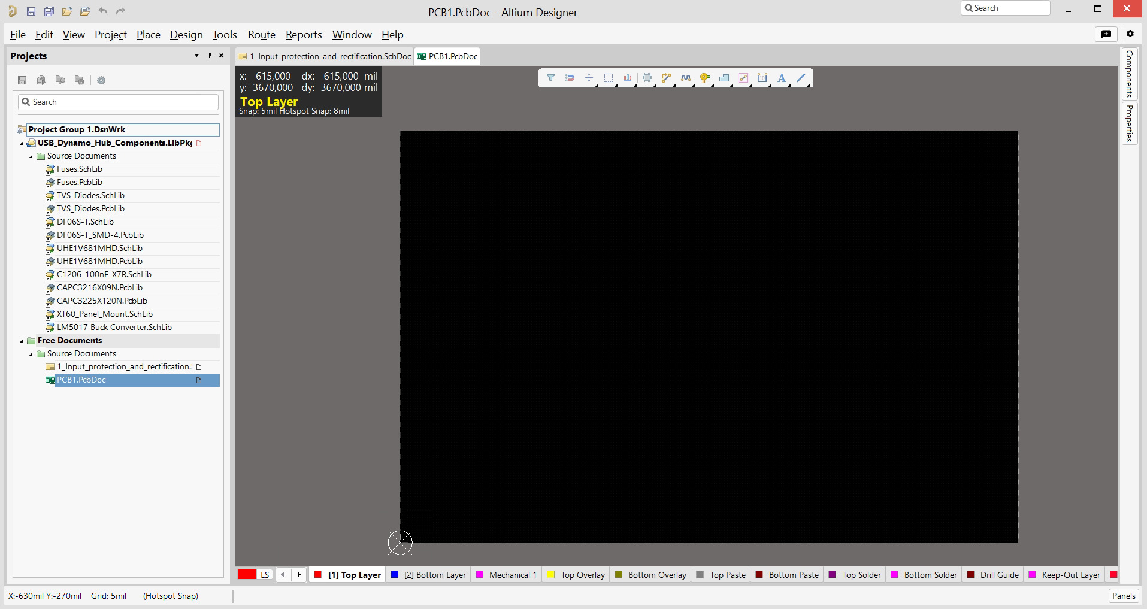Click the Projects panel search field
The height and width of the screenshot is (609, 1147).
pyautogui.click(x=118, y=102)
